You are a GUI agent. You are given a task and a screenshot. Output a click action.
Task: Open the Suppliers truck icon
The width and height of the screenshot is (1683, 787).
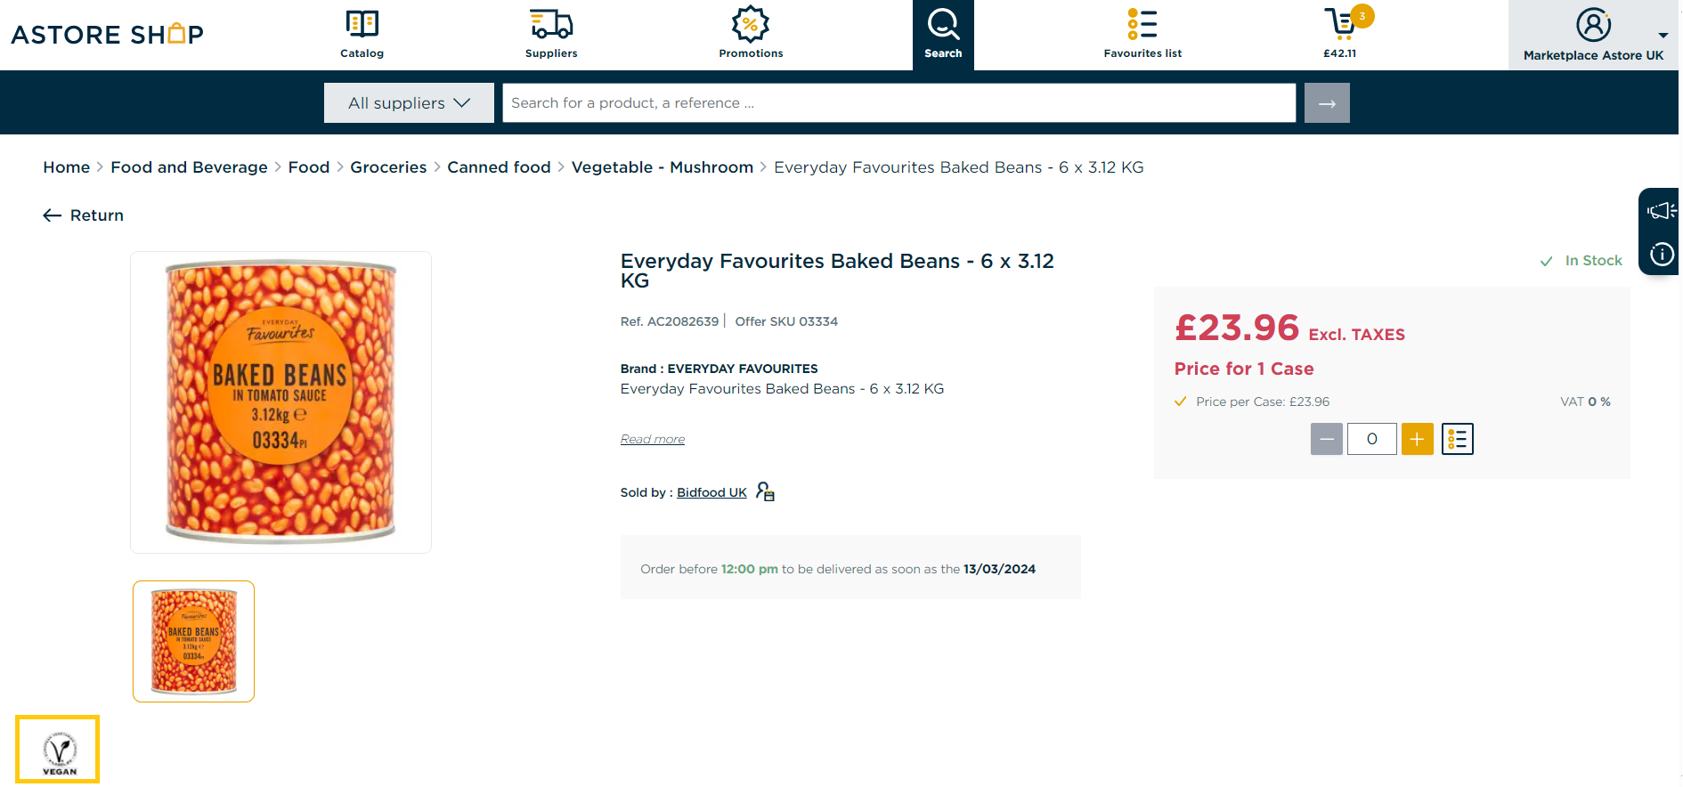pyautogui.click(x=551, y=24)
